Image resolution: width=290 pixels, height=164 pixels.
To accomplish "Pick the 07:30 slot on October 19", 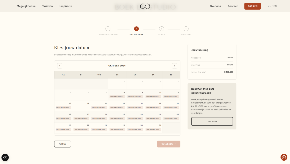I will (x=63, y=119).
